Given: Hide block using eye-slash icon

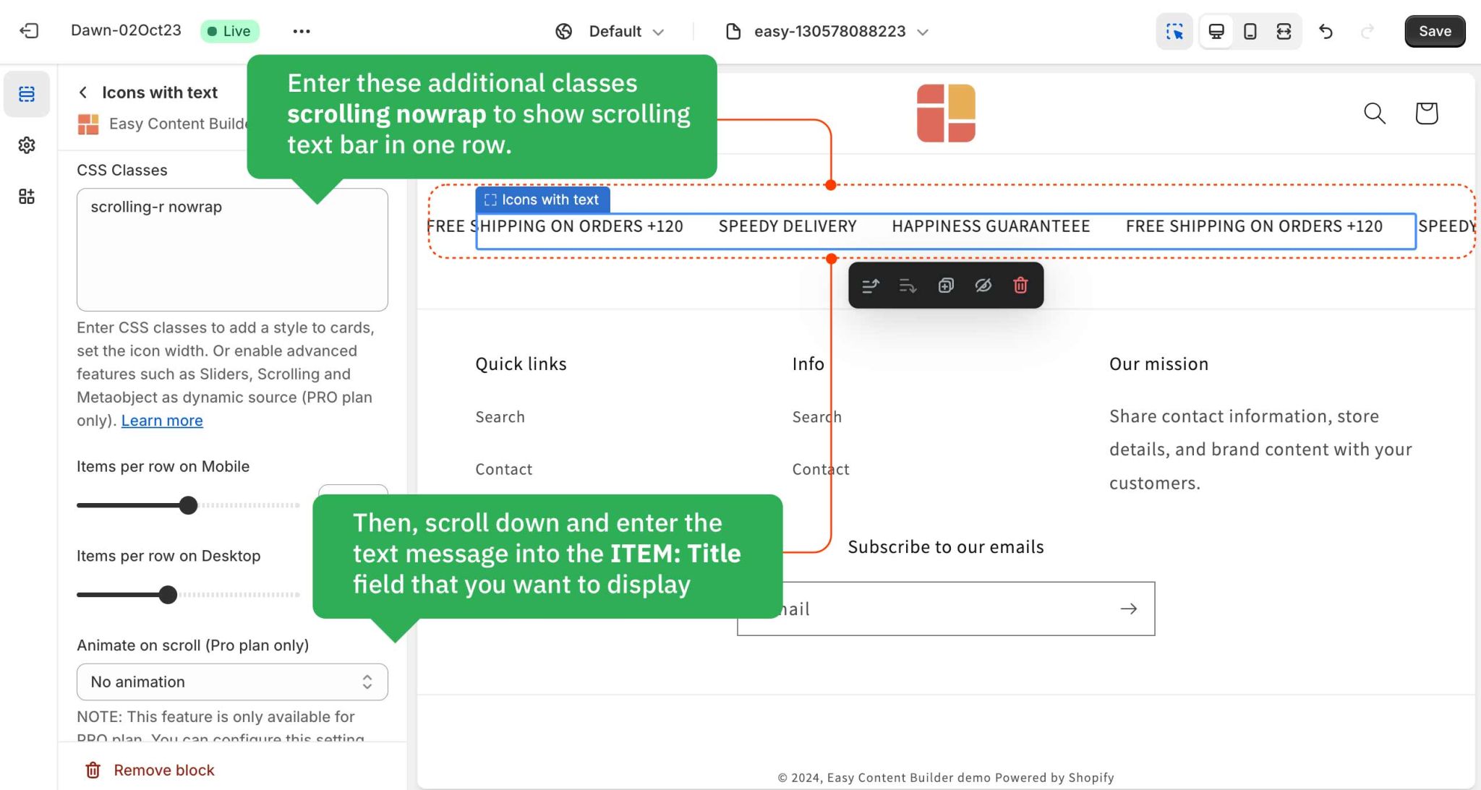Looking at the screenshot, I should point(983,285).
